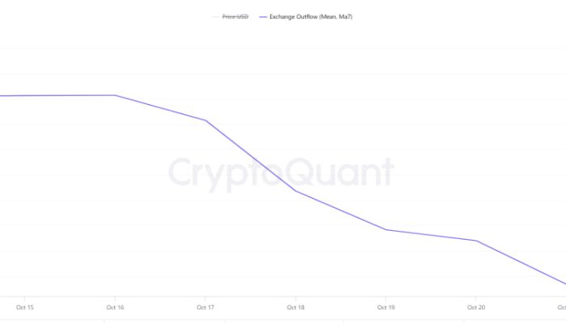Select the outflow data point at Oct 19
This screenshot has width=566, height=323.
click(386, 230)
